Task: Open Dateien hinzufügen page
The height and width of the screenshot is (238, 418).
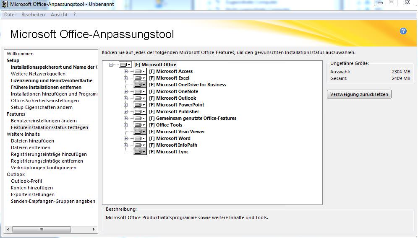Action: pos(32,141)
